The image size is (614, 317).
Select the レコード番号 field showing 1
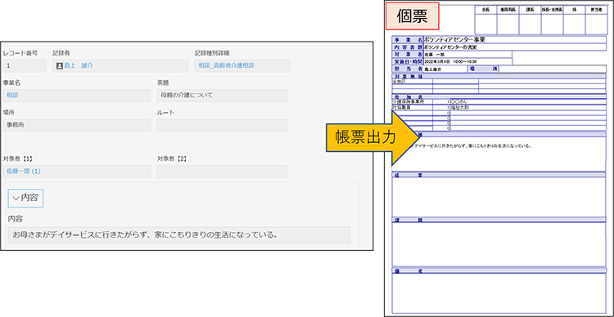(x=25, y=66)
